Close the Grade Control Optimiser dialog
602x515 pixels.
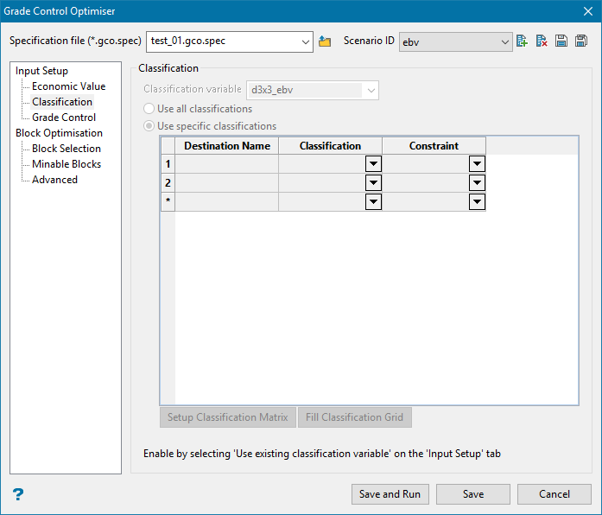point(587,11)
